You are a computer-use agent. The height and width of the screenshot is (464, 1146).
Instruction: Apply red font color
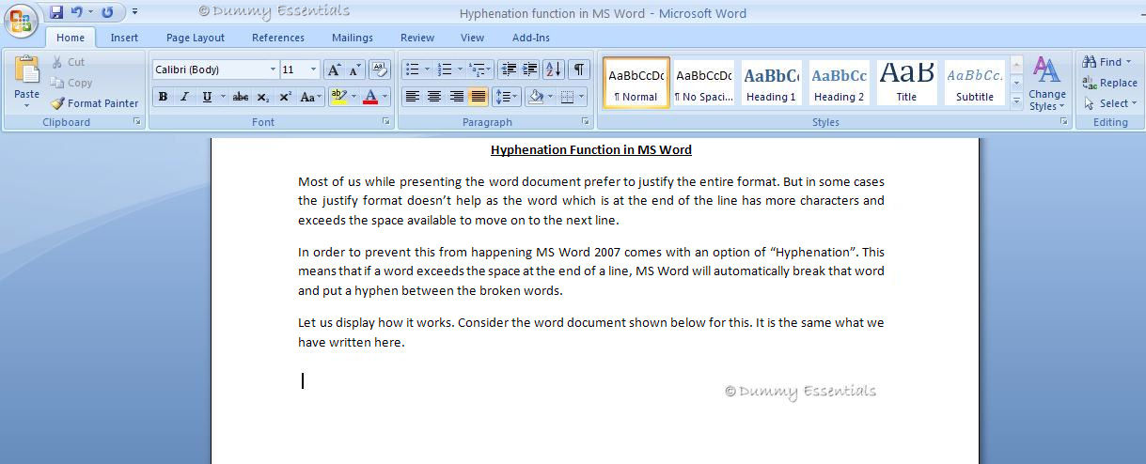pyautogui.click(x=370, y=97)
